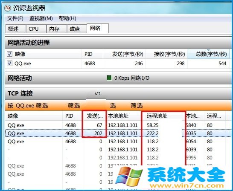Click received bytes value 298

point(181,64)
